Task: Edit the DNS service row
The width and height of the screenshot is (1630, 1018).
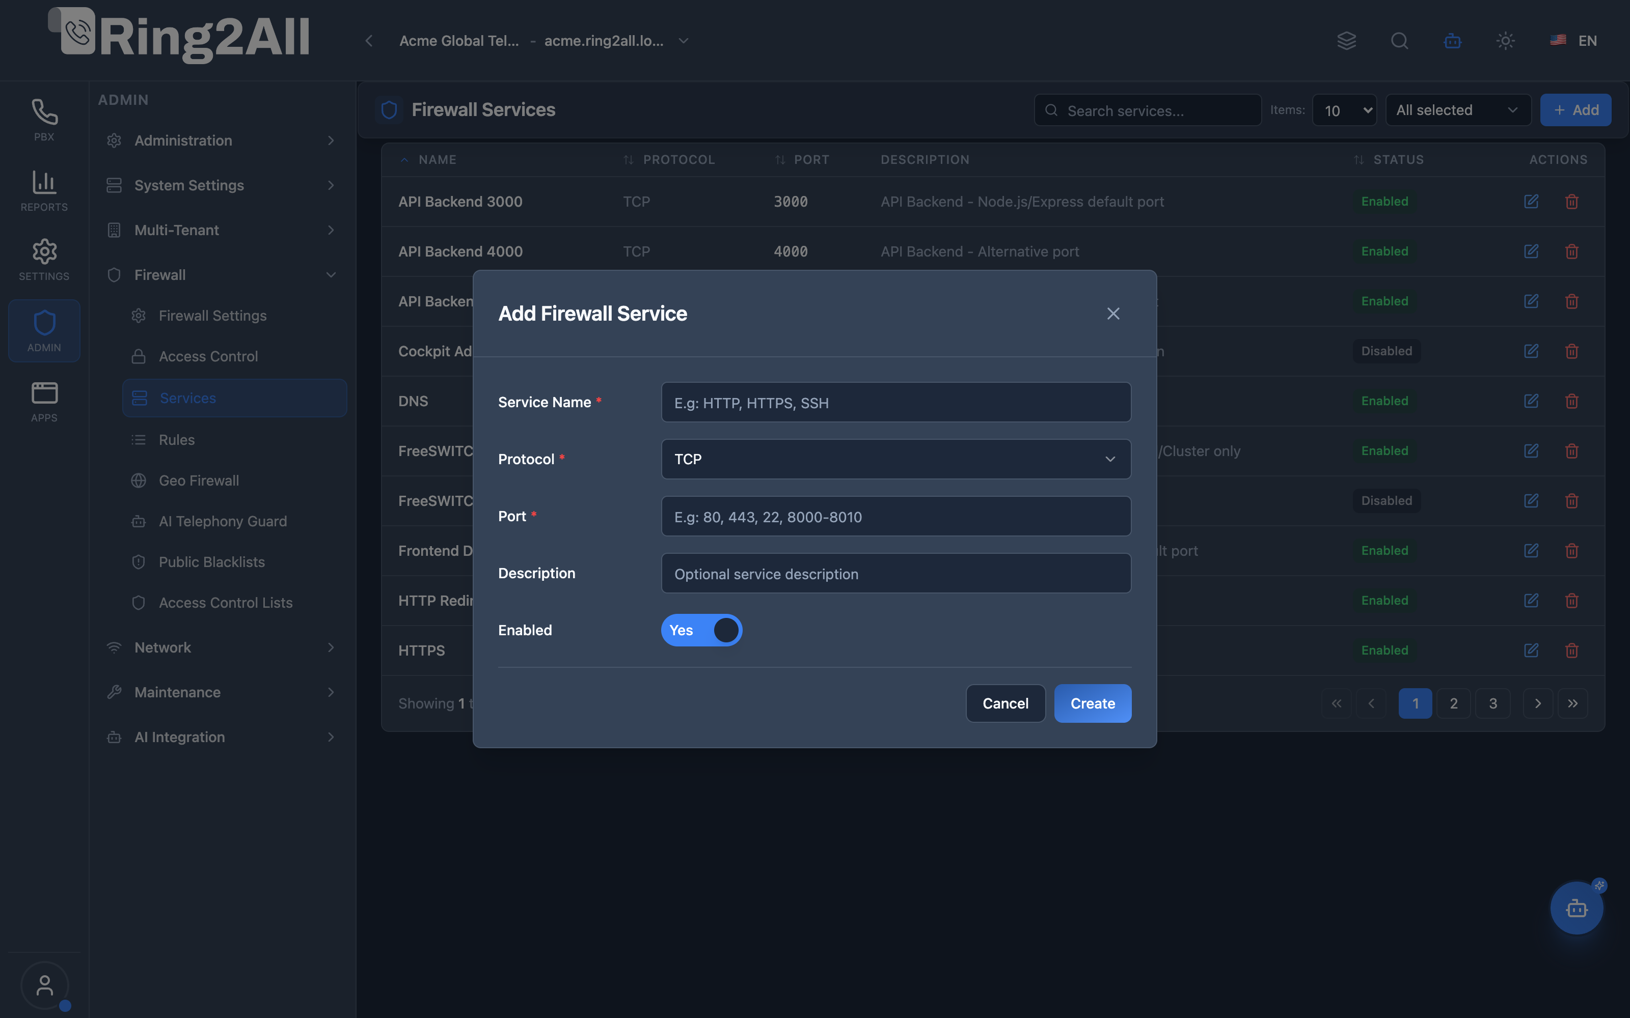Action: 1531,401
